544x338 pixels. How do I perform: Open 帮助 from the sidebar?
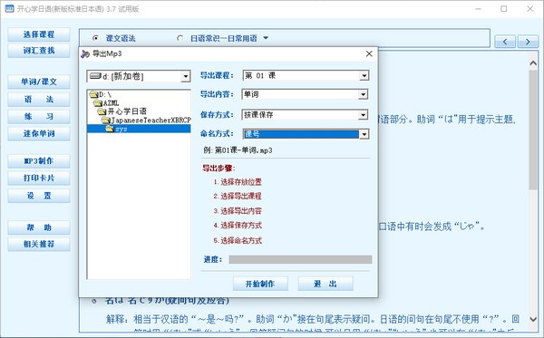(x=39, y=227)
